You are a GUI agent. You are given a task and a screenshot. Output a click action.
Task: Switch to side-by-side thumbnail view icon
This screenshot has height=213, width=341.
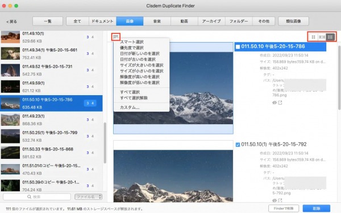313,37
